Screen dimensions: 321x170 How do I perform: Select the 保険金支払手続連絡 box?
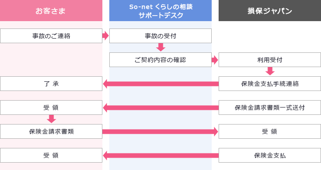pos(270,84)
